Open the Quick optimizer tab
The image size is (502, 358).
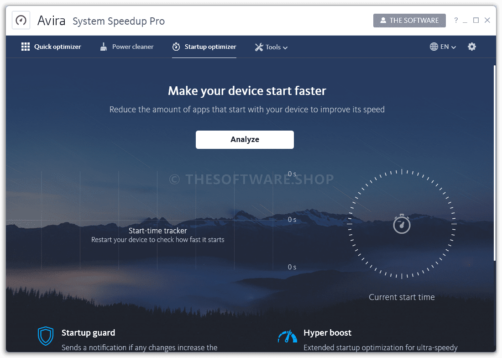coord(51,47)
